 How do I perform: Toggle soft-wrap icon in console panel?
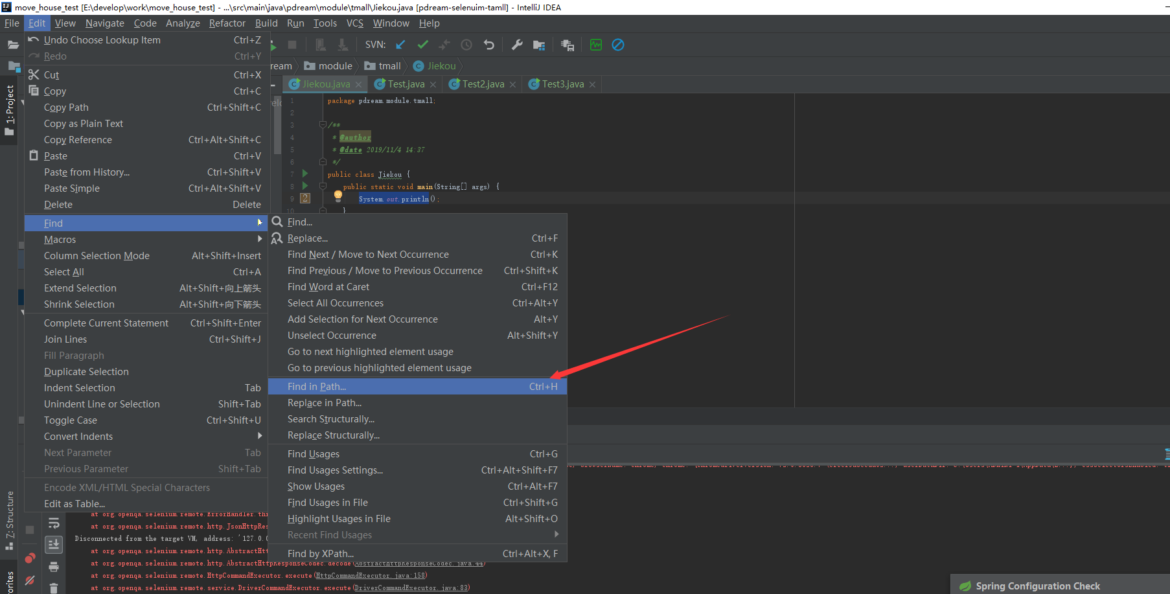tap(54, 523)
